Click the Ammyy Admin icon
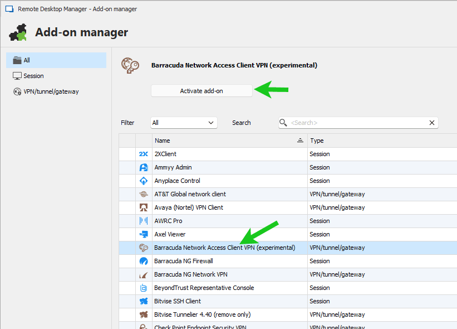The image size is (457, 329). coord(143,167)
